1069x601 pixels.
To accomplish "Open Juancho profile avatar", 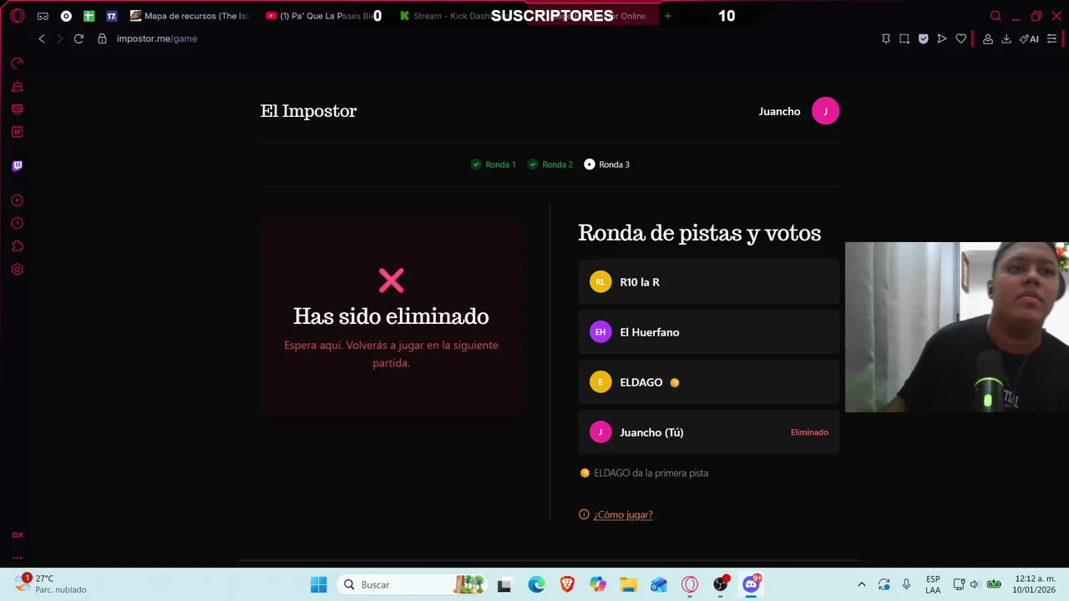I will (x=825, y=111).
